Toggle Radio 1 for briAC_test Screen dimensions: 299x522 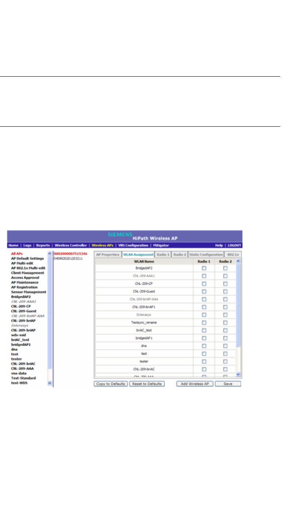[204, 331]
